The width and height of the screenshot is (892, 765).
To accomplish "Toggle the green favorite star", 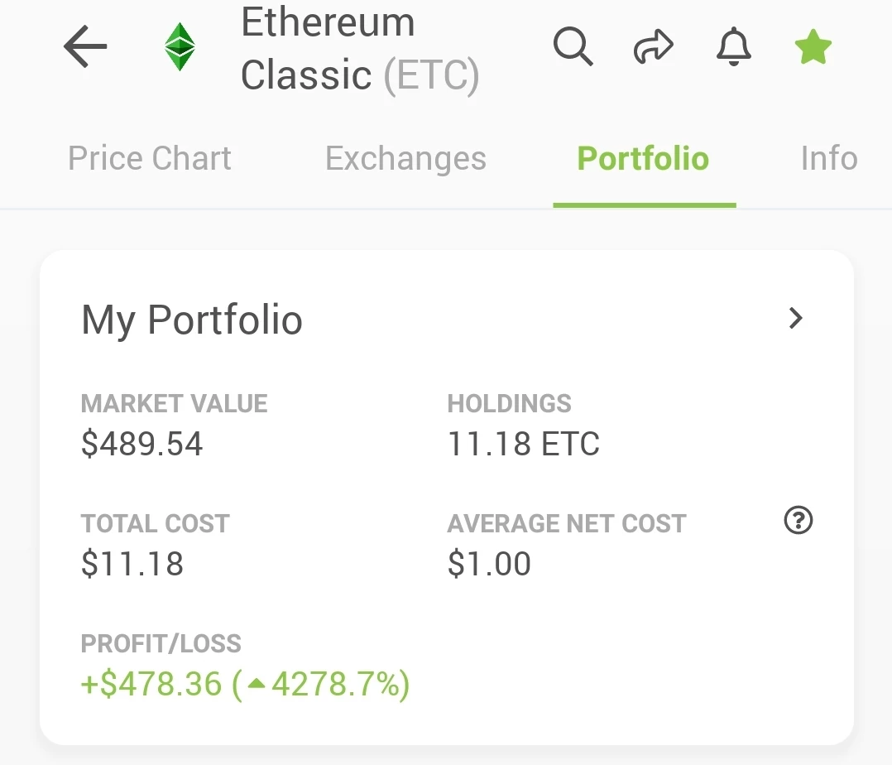I will point(813,46).
